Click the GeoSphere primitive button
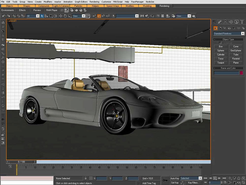The height and width of the screenshot is (185, 246). pyautogui.click(x=236, y=51)
